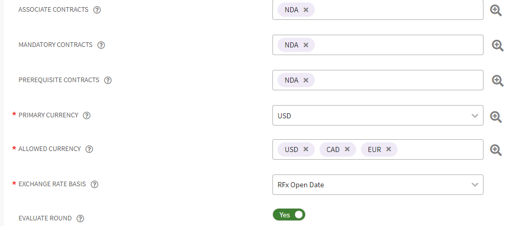
Task: Expand the Exchange Rate Basis dropdown
Action: point(475,185)
